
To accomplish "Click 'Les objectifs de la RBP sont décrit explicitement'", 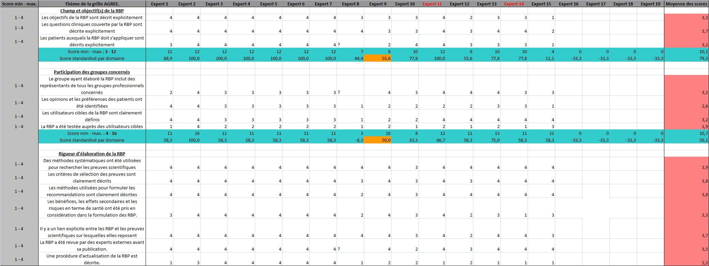I will pyautogui.click(x=92, y=17).
